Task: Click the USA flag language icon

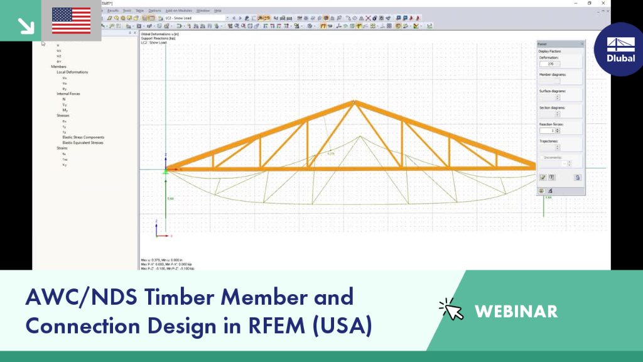Action: [72, 21]
